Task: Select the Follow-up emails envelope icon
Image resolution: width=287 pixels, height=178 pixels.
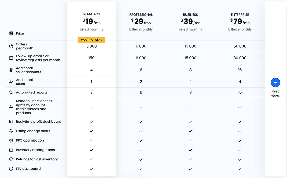Action: click(x=11, y=58)
